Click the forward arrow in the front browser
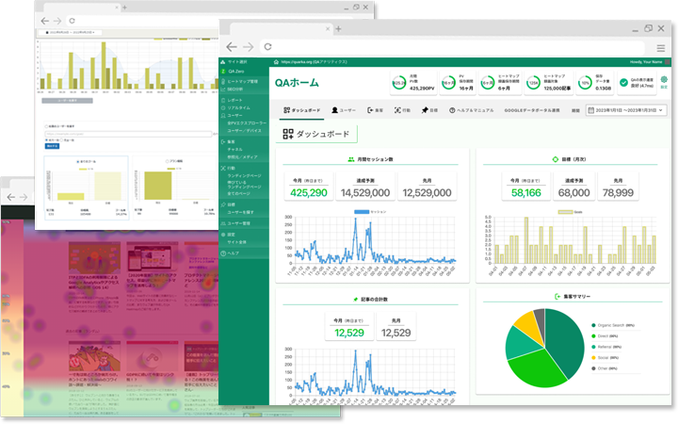This screenshot has height=424, width=678. (x=249, y=47)
